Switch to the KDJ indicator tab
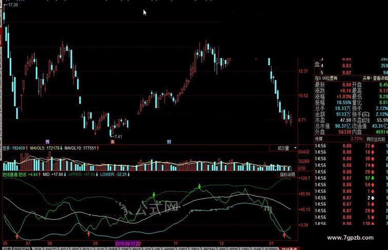Screen dimensions: 388x250 (x=65, y=248)
